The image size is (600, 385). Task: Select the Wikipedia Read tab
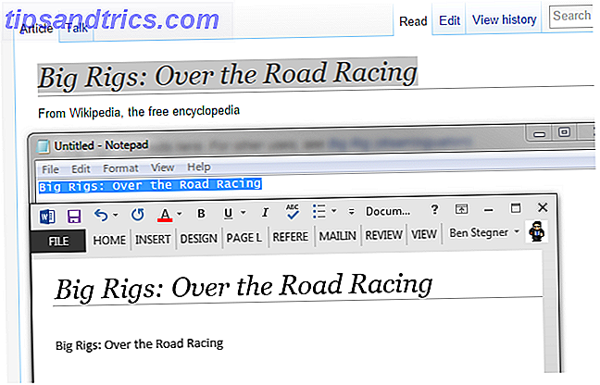pos(413,21)
